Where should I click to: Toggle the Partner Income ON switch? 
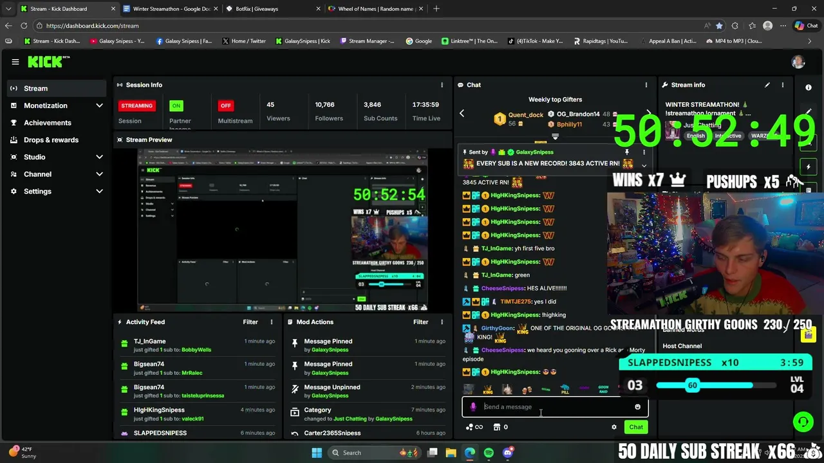(176, 105)
